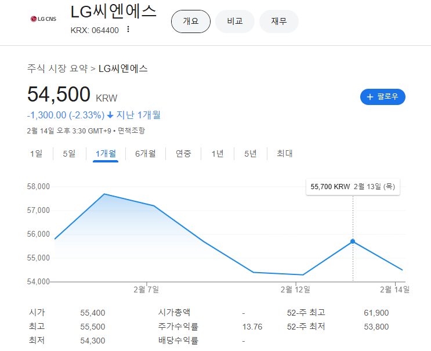Switch chart to 최대 range
Viewport: 431px width, 351px height.
[285, 153]
